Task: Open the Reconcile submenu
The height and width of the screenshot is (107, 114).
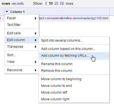Action: (x=22, y=70)
